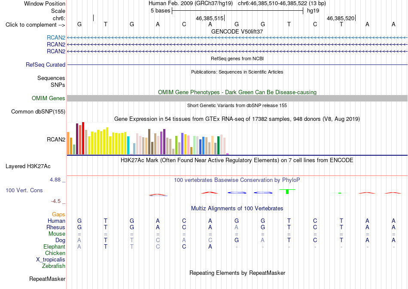This screenshot has width=408, height=289.
Task: Open the H3K27Ac Mark track title
Action: coord(237,160)
